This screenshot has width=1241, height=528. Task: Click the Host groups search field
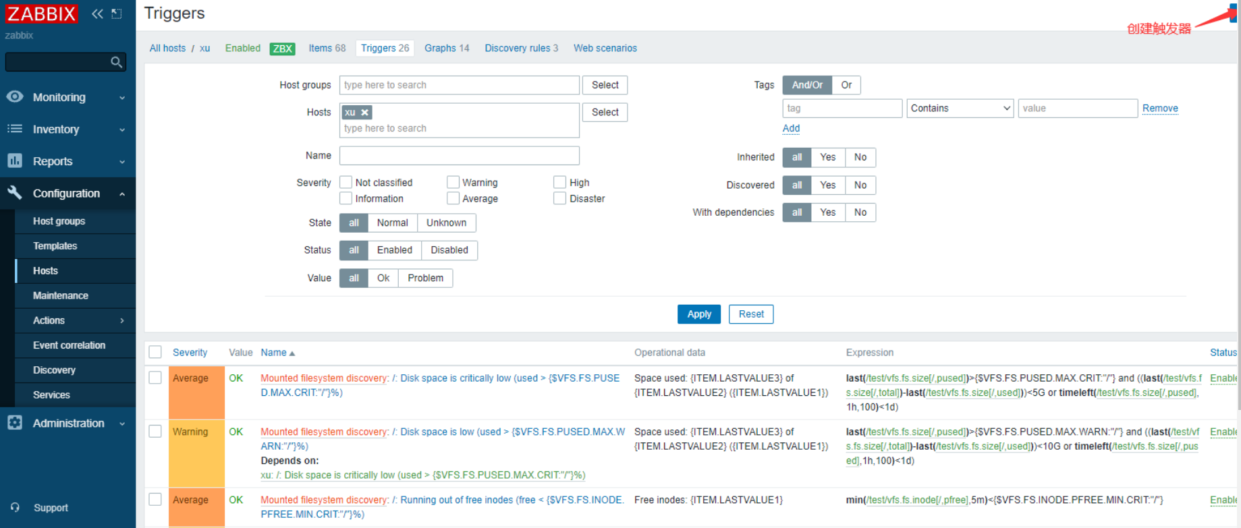[460, 85]
